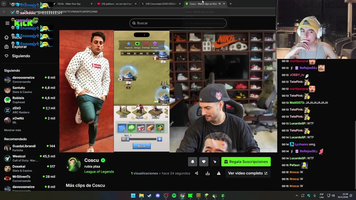Click the Coscu channel name

click(92, 160)
